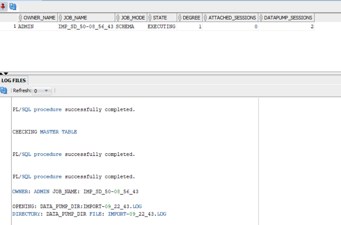
Task: Select row number 1 in grid
Action: [x=9, y=27]
